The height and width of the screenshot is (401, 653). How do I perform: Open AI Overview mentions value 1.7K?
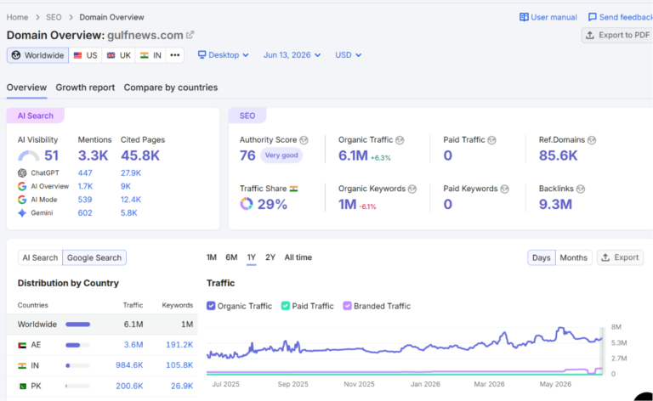(85, 186)
